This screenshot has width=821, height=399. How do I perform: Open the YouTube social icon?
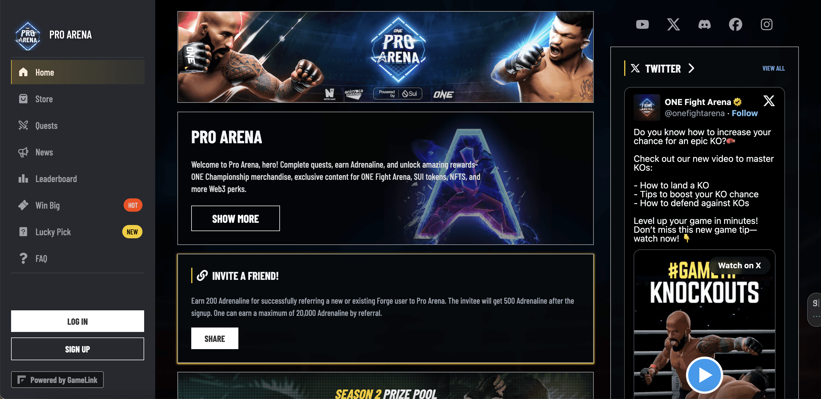(x=642, y=25)
